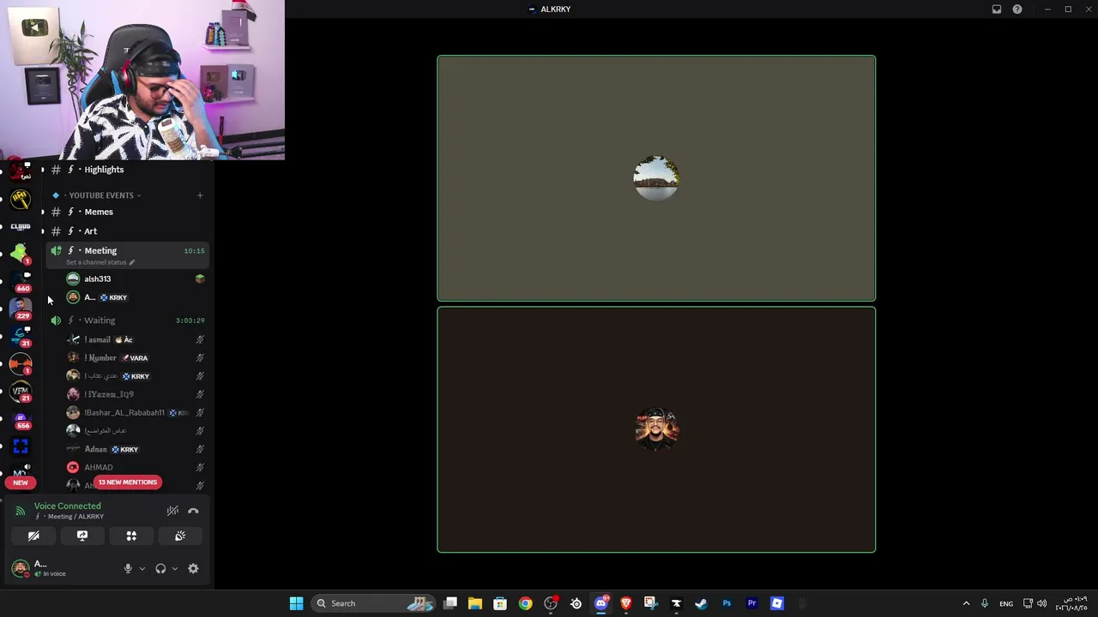Open User Settings gear
This screenshot has width=1098, height=617.
click(x=193, y=568)
